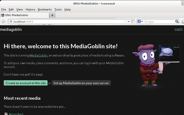Select the GNU MediaGoblin tab

[x=25, y=15]
